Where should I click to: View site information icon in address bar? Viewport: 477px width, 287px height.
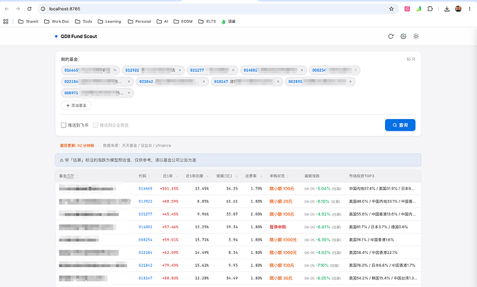click(x=43, y=9)
